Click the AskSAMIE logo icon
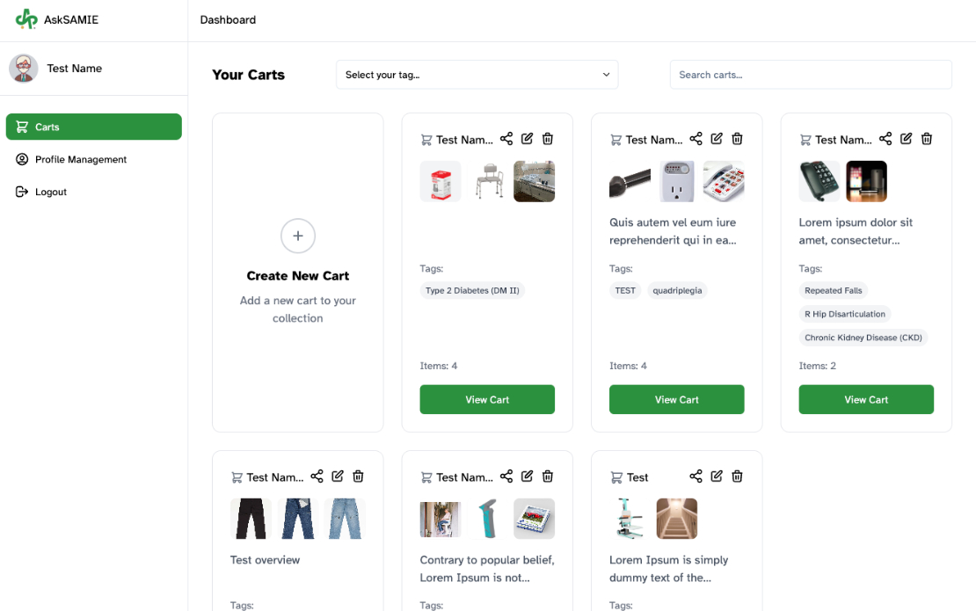 pyautogui.click(x=26, y=19)
